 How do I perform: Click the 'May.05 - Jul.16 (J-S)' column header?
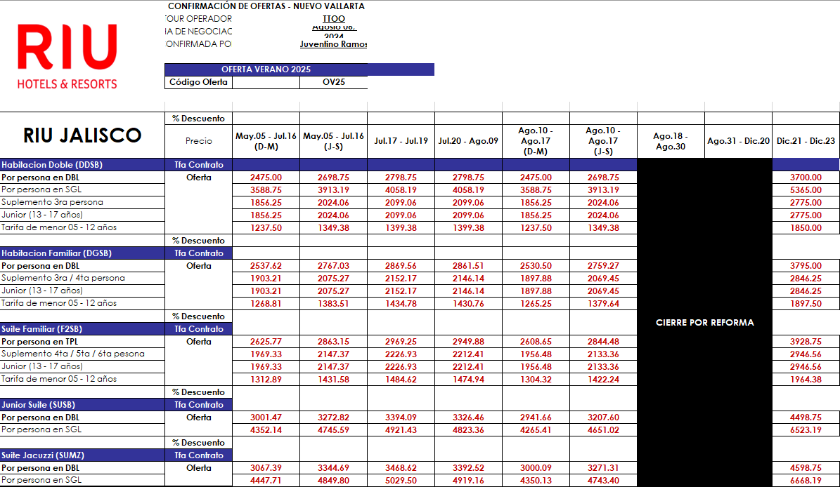pos(334,141)
